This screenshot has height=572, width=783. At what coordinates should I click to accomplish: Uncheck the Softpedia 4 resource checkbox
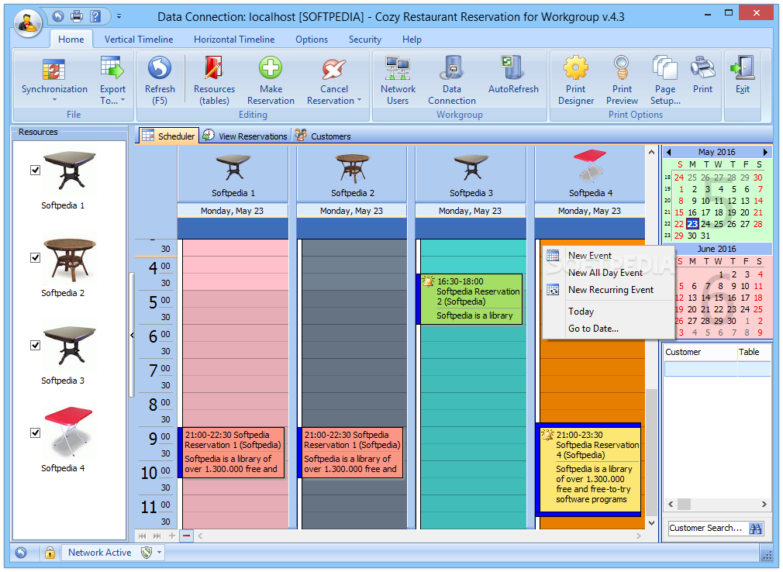[x=35, y=432]
